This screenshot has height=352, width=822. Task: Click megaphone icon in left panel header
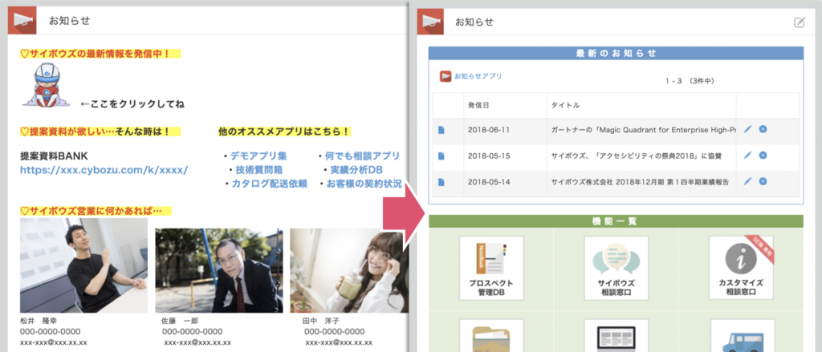coord(22,20)
